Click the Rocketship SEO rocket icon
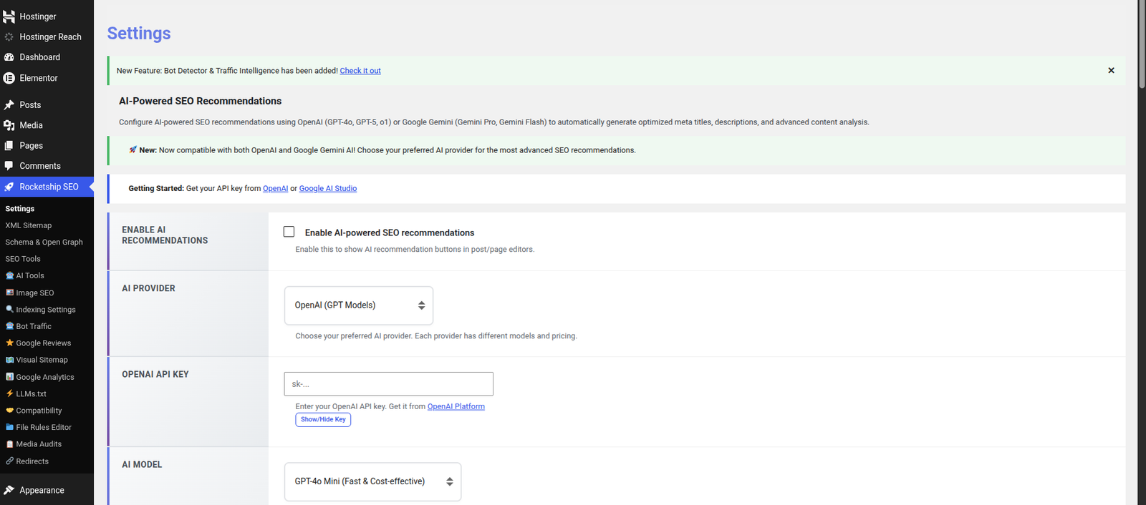The width and height of the screenshot is (1146, 505). pos(9,187)
